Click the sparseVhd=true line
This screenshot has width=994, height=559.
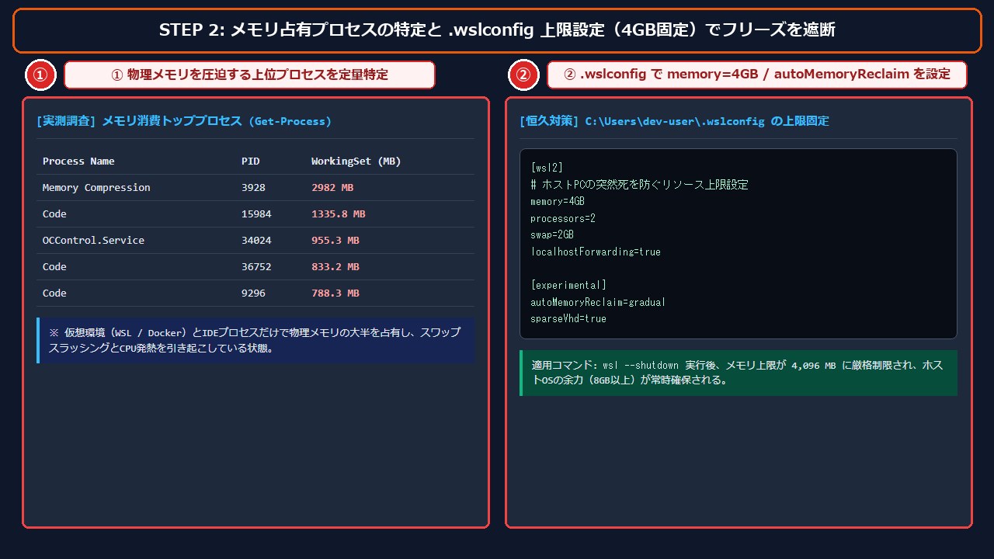pos(568,319)
